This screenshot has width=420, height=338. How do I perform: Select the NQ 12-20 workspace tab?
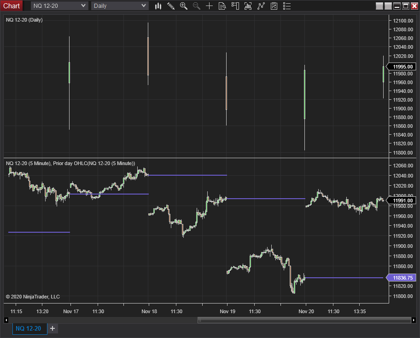[x=29, y=328]
